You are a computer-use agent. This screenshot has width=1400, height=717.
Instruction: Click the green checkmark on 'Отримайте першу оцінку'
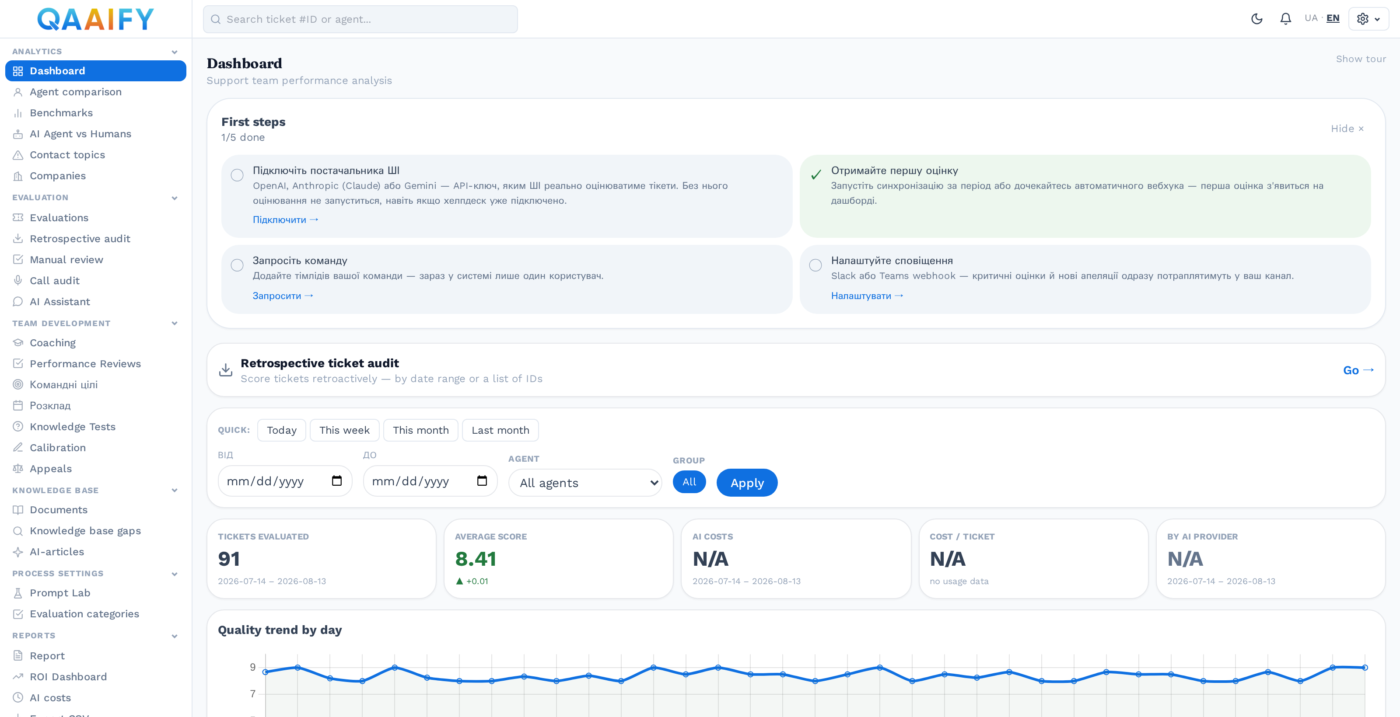pyautogui.click(x=815, y=175)
